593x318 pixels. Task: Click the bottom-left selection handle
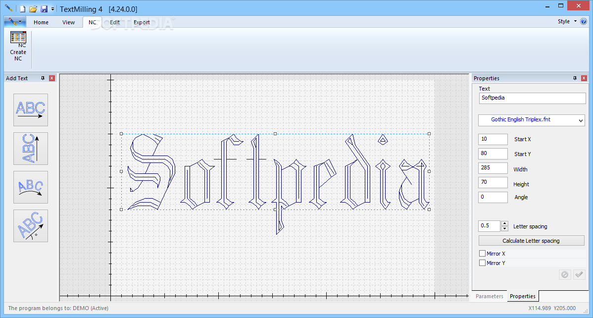click(121, 210)
